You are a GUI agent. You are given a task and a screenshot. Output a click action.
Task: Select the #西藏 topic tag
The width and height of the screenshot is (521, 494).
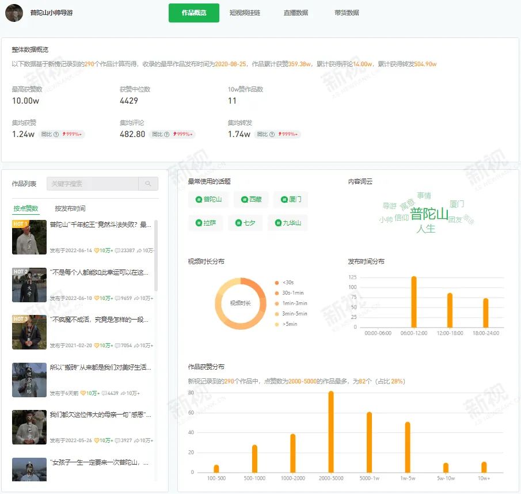click(x=251, y=199)
